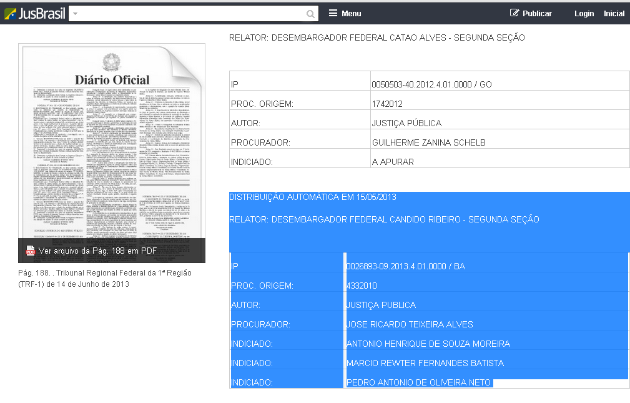Click the JOSE RICARDO TEIXEIRA ALVES cell
This screenshot has width=630, height=403.
point(410,325)
